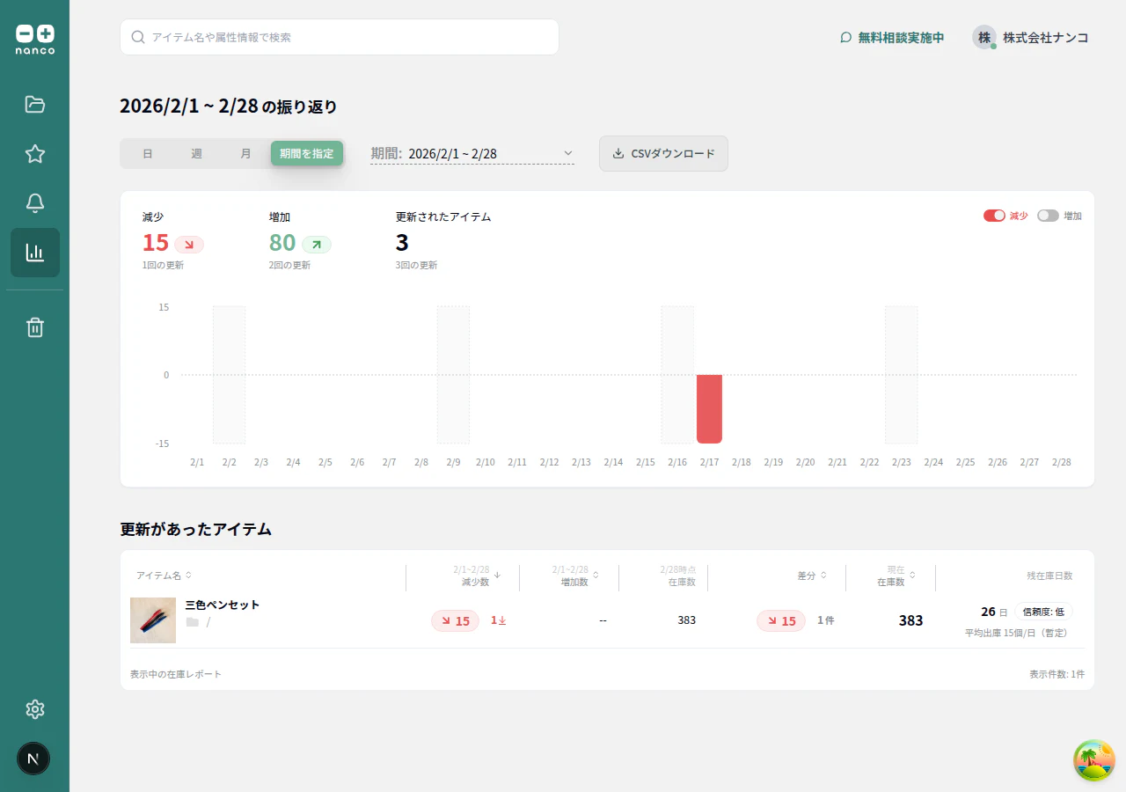The image size is (1126, 792).
Task: Select the bar chart reports icon
Action: tap(35, 253)
